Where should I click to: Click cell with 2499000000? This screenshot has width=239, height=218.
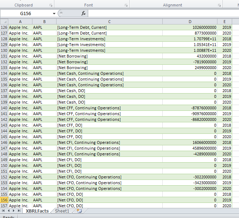pyautogui.click(x=190, y=68)
